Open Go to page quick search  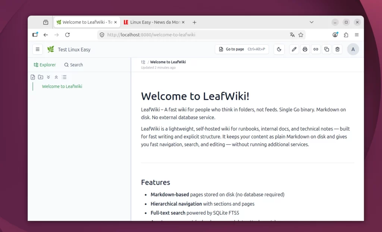[x=242, y=49]
